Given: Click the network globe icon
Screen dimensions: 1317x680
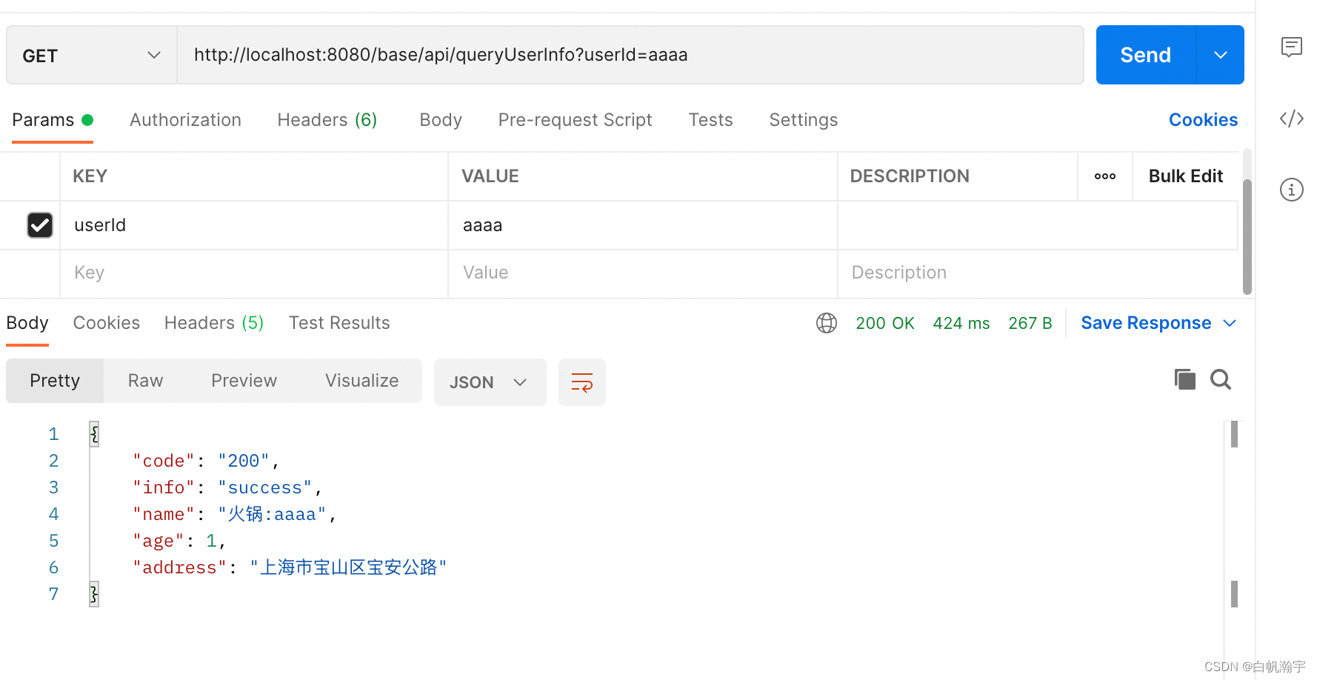Looking at the screenshot, I should pyautogui.click(x=827, y=323).
